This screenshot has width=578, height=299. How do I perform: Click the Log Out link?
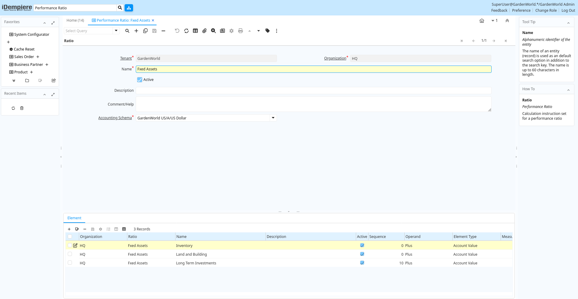click(x=568, y=11)
